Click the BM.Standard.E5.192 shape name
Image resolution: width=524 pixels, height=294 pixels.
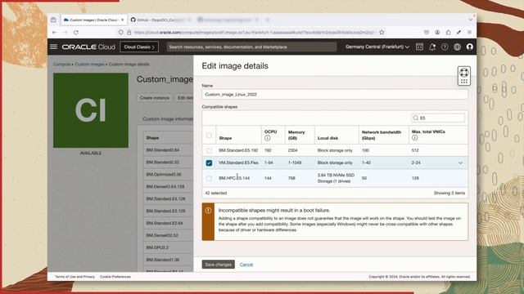click(238, 150)
